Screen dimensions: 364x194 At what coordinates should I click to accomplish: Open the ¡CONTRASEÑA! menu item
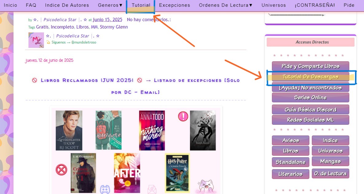pos(315,5)
